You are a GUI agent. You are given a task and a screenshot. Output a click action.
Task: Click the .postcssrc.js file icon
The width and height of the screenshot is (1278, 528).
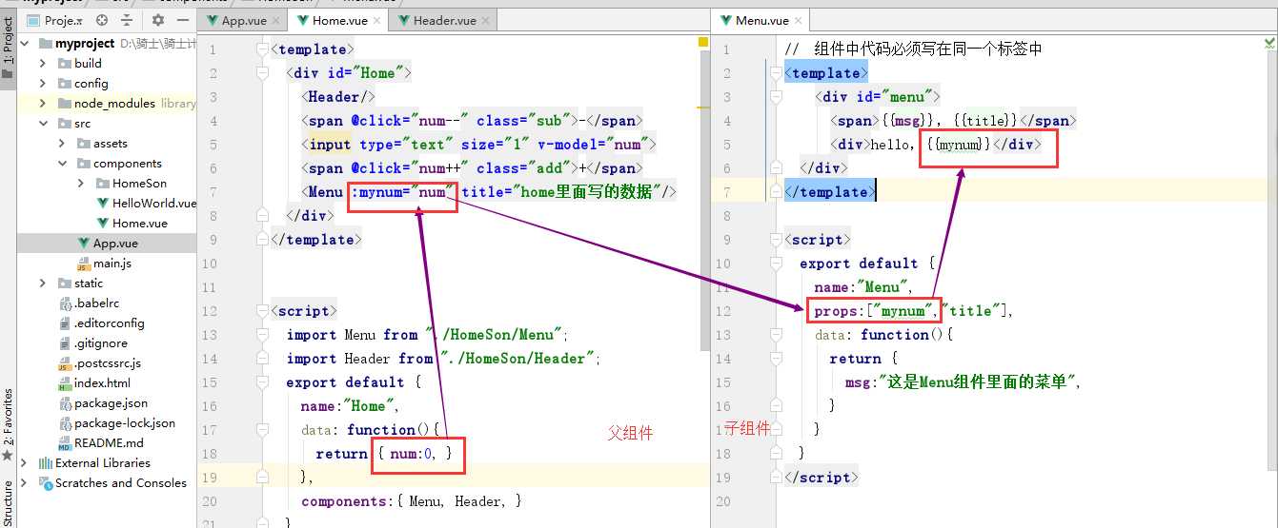click(x=64, y=363)
